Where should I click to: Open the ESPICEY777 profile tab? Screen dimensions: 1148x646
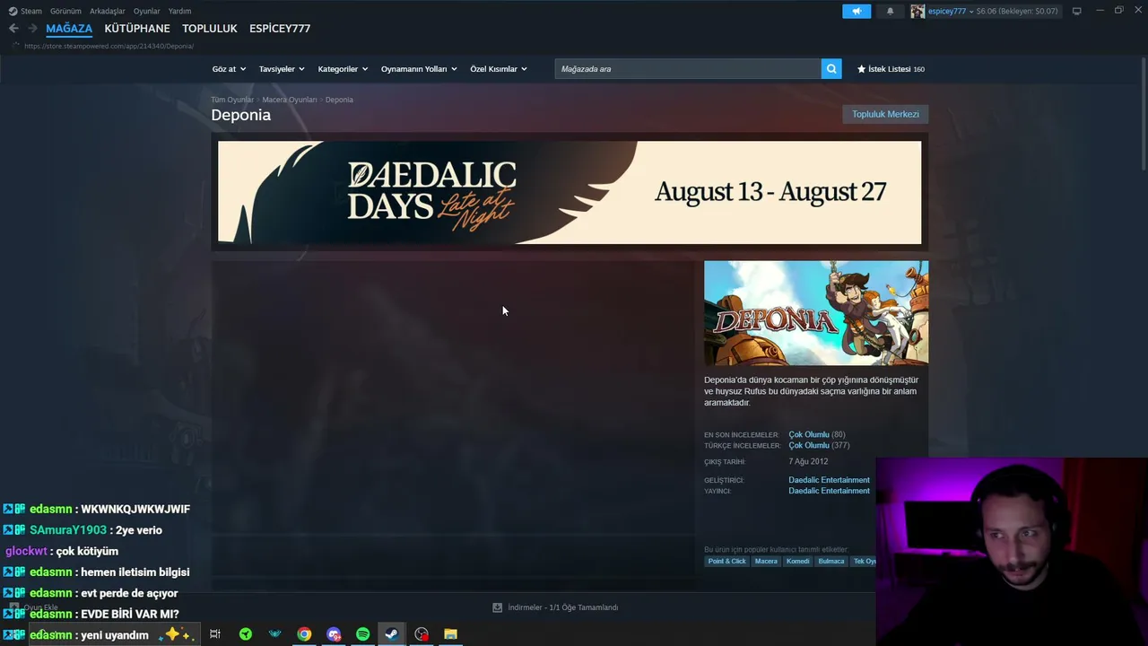[280, 29]
